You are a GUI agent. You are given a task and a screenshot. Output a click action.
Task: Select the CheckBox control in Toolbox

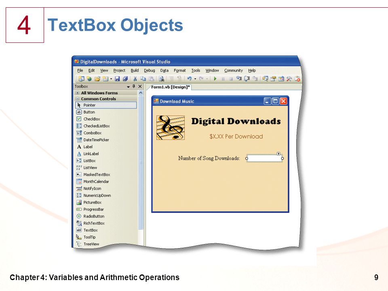tap(106, 119)
